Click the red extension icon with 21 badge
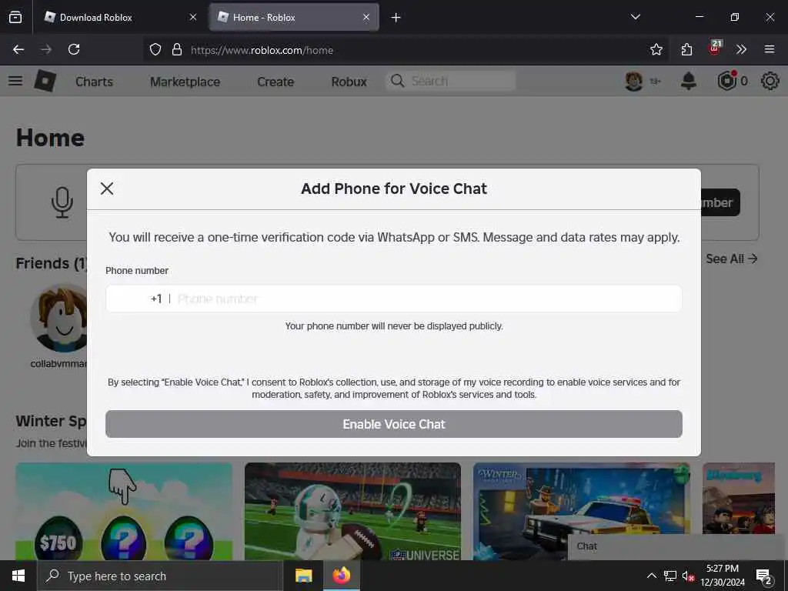788x591 pixels. 715,48
